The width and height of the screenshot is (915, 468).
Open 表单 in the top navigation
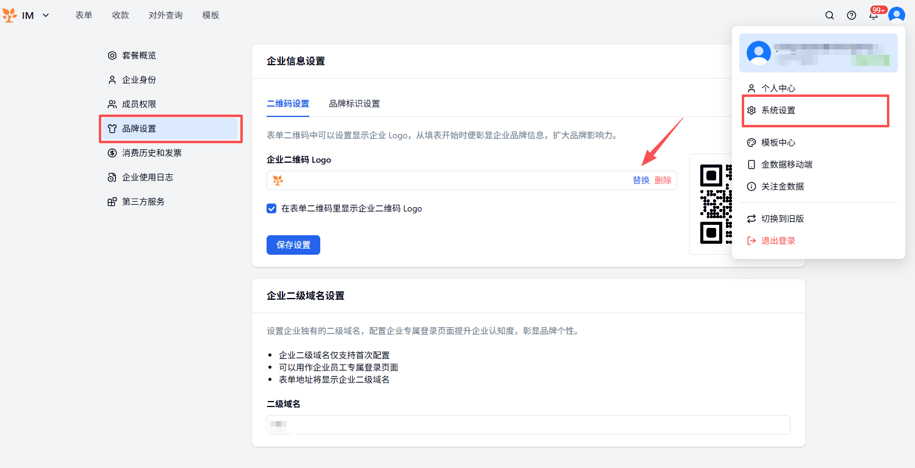[84, 15]
